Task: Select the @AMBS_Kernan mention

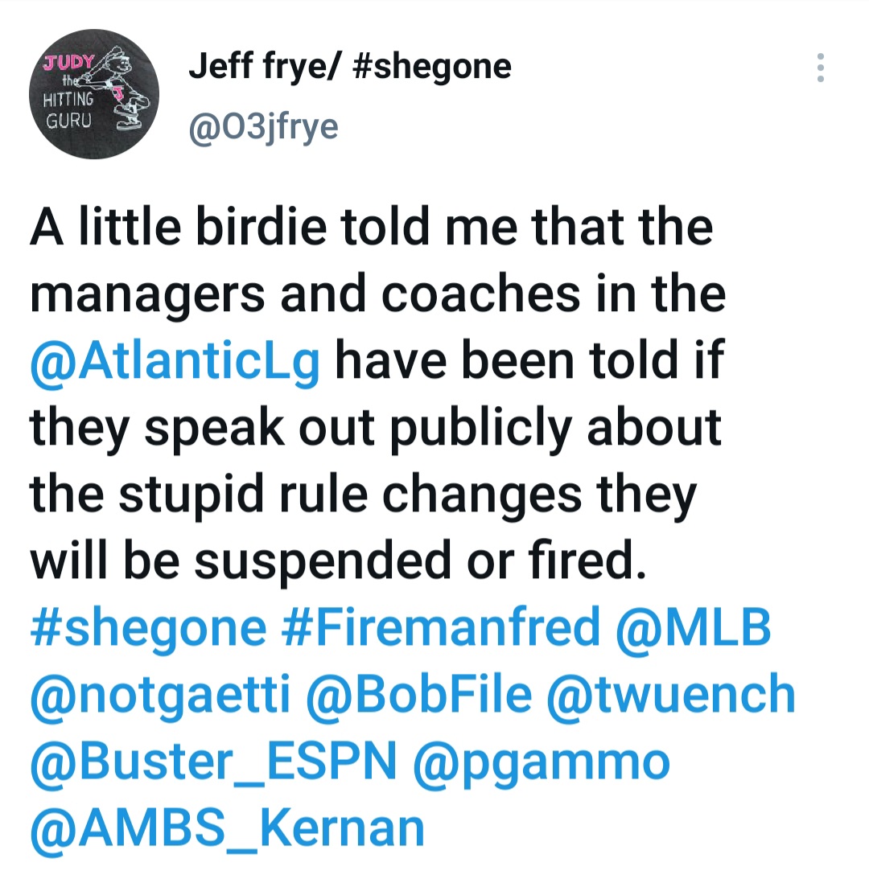Action: point(227,827)
